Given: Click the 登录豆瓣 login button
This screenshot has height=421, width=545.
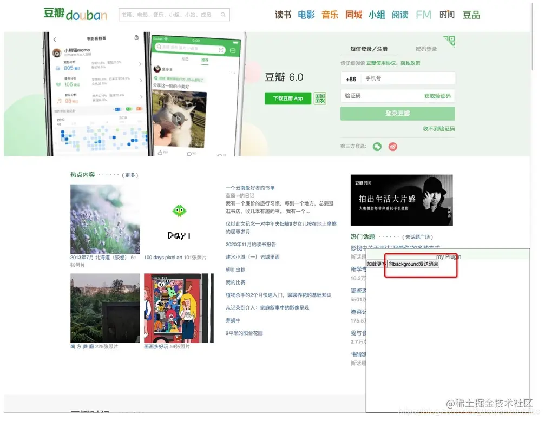Looking at the screenshot, I should [397, 113].
